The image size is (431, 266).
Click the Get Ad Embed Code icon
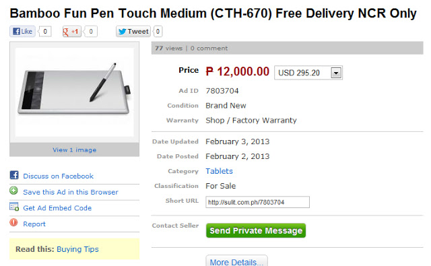point(14,207)
